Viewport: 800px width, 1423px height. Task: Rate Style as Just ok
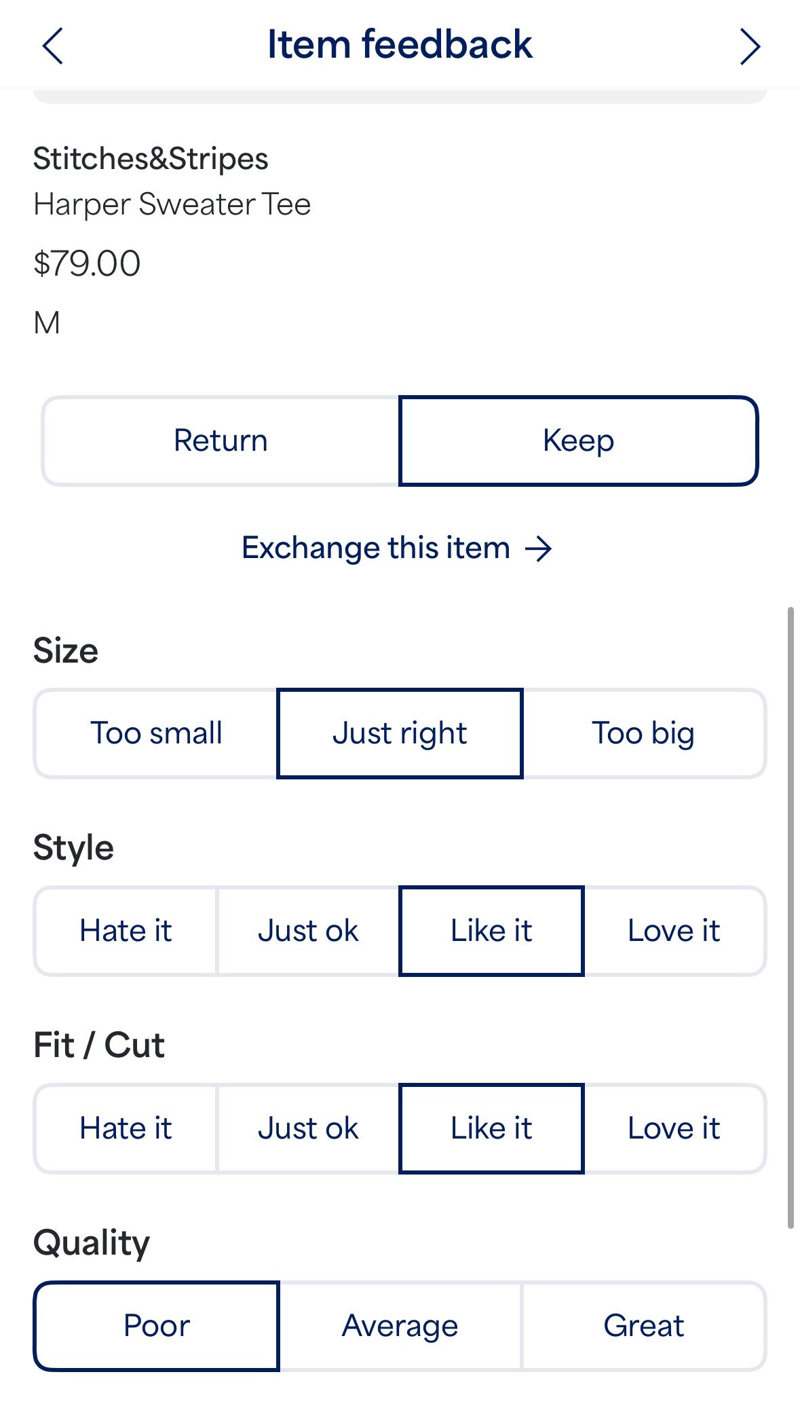[308, 931]
